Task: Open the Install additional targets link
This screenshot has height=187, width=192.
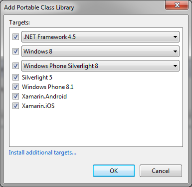Action: (x=42, y=152)
